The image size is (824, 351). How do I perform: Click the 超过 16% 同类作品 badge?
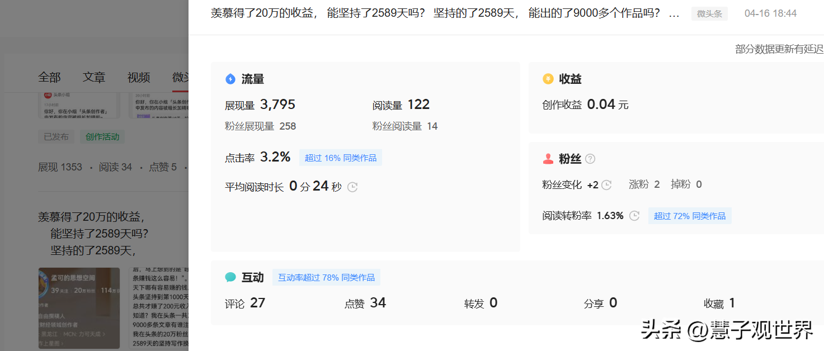(x=340, y=158)
